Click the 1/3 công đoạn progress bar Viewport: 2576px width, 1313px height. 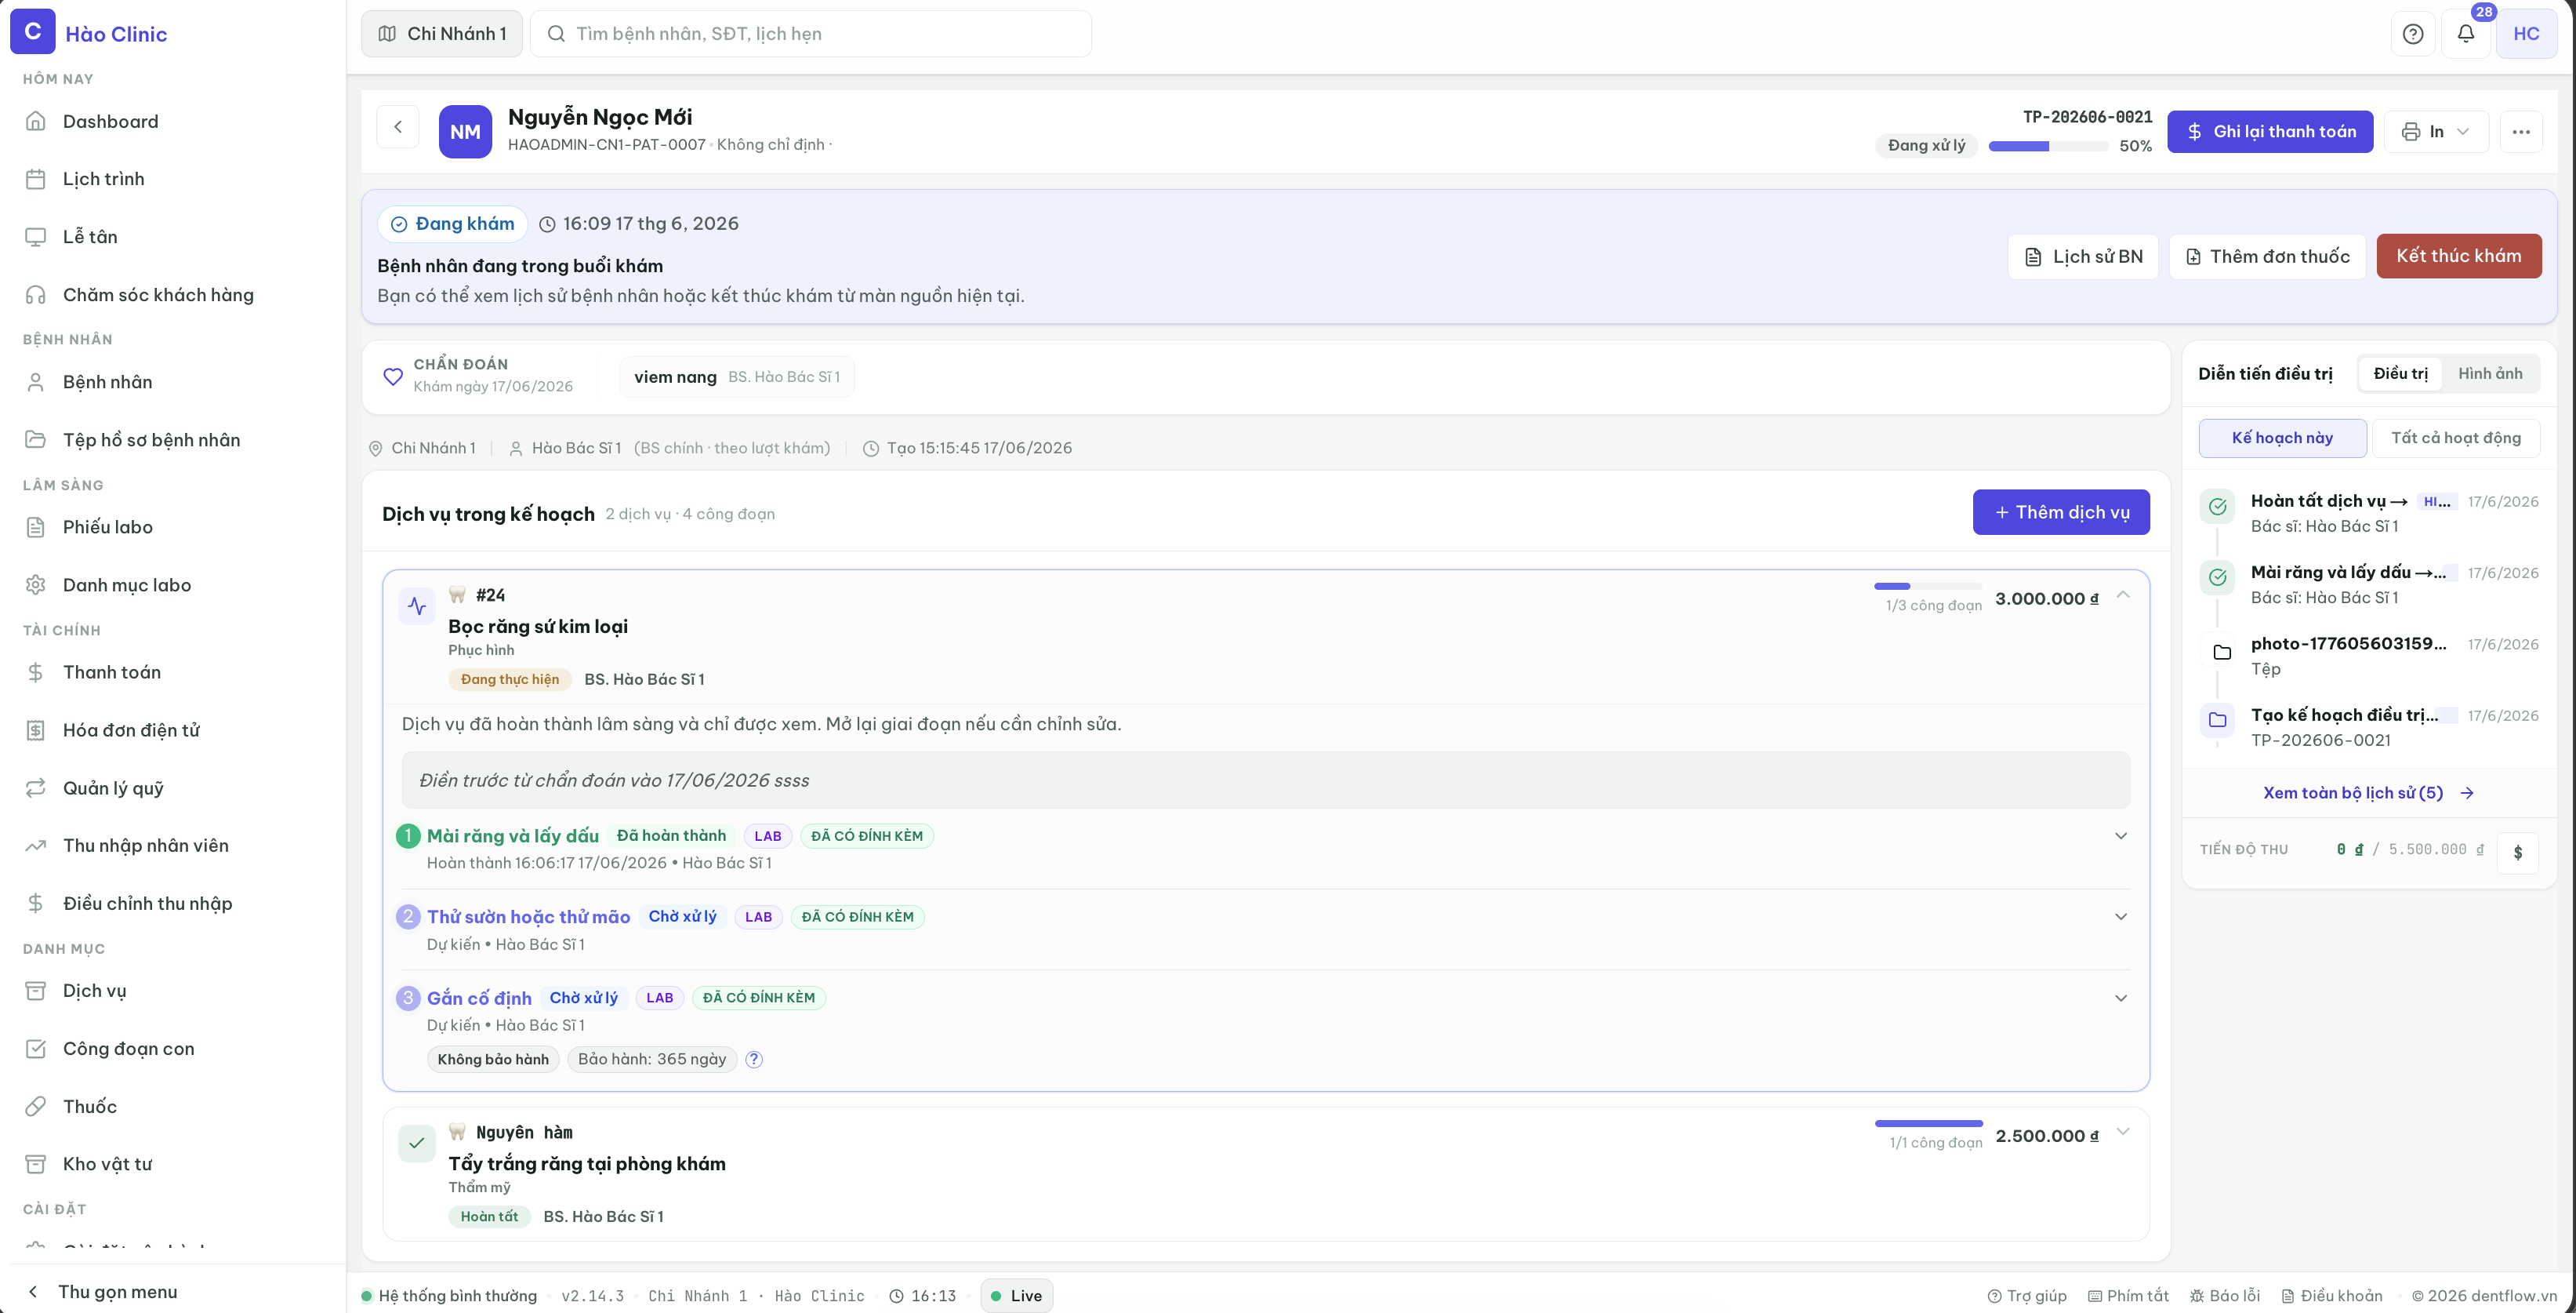point(1928,587)
